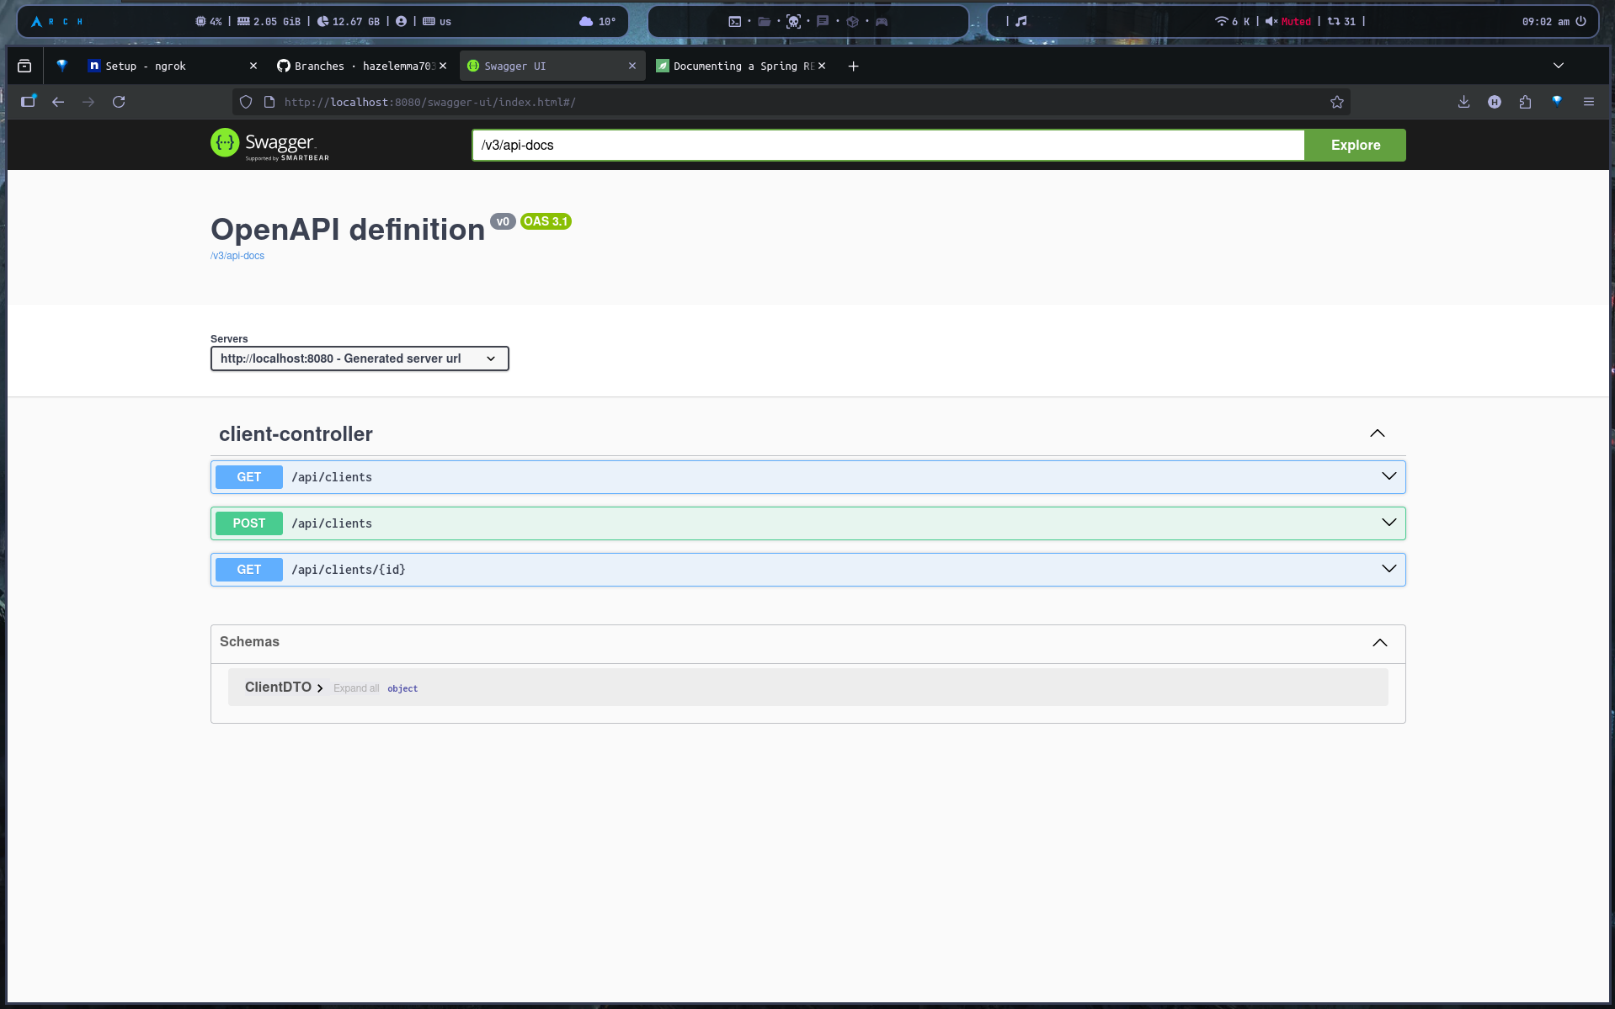The height and width of the screenshot is (1009, 1615).
Task: Open the Firefox hamburger menu
Action: click(1588, 102)
